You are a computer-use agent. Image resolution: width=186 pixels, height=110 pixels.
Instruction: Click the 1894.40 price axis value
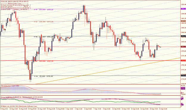pyautogui.click(x=184, y=14)
